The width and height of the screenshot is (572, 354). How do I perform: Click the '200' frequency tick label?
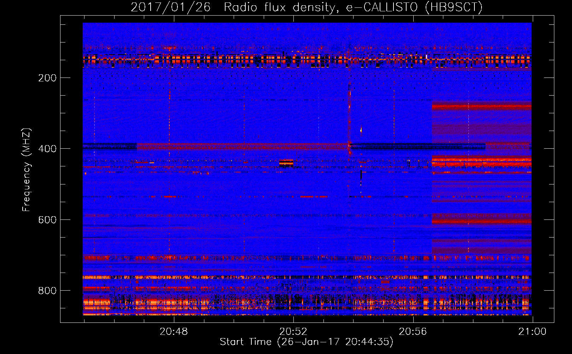click(47, 78)
